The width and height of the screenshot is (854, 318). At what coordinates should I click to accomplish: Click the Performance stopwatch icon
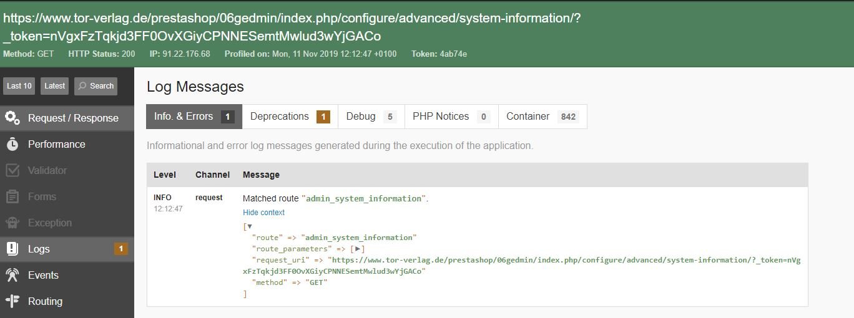[12, 144]
